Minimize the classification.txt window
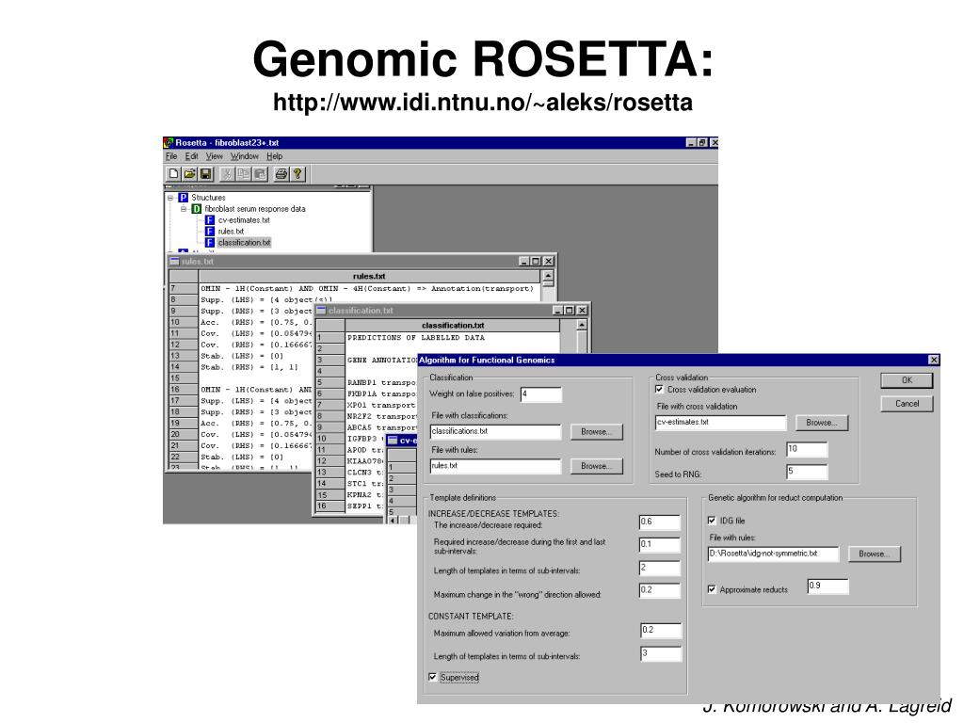 [x=557, y=311]
